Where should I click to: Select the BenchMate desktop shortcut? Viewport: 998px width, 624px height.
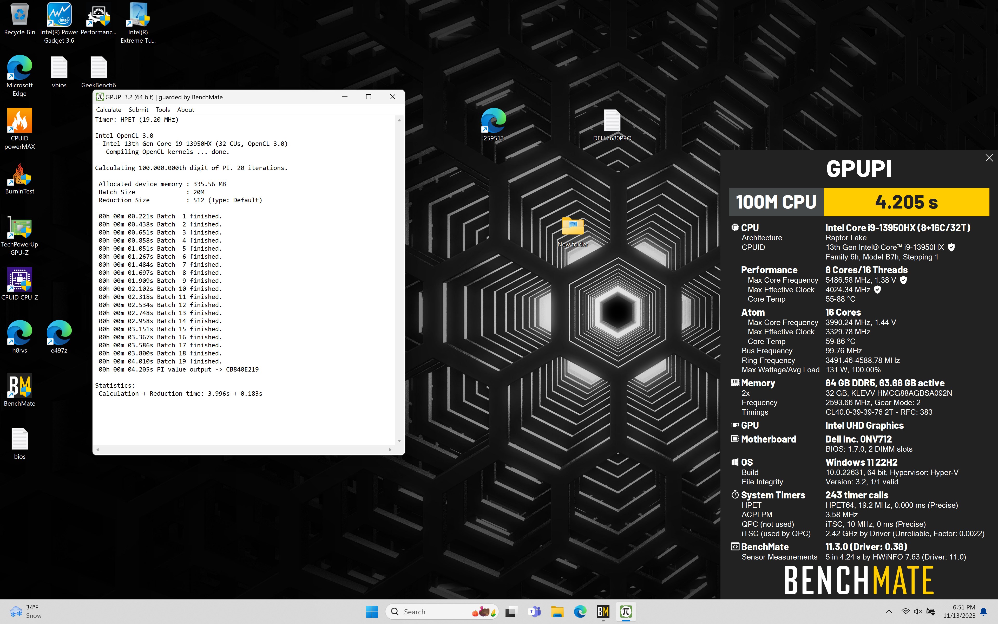19,390
